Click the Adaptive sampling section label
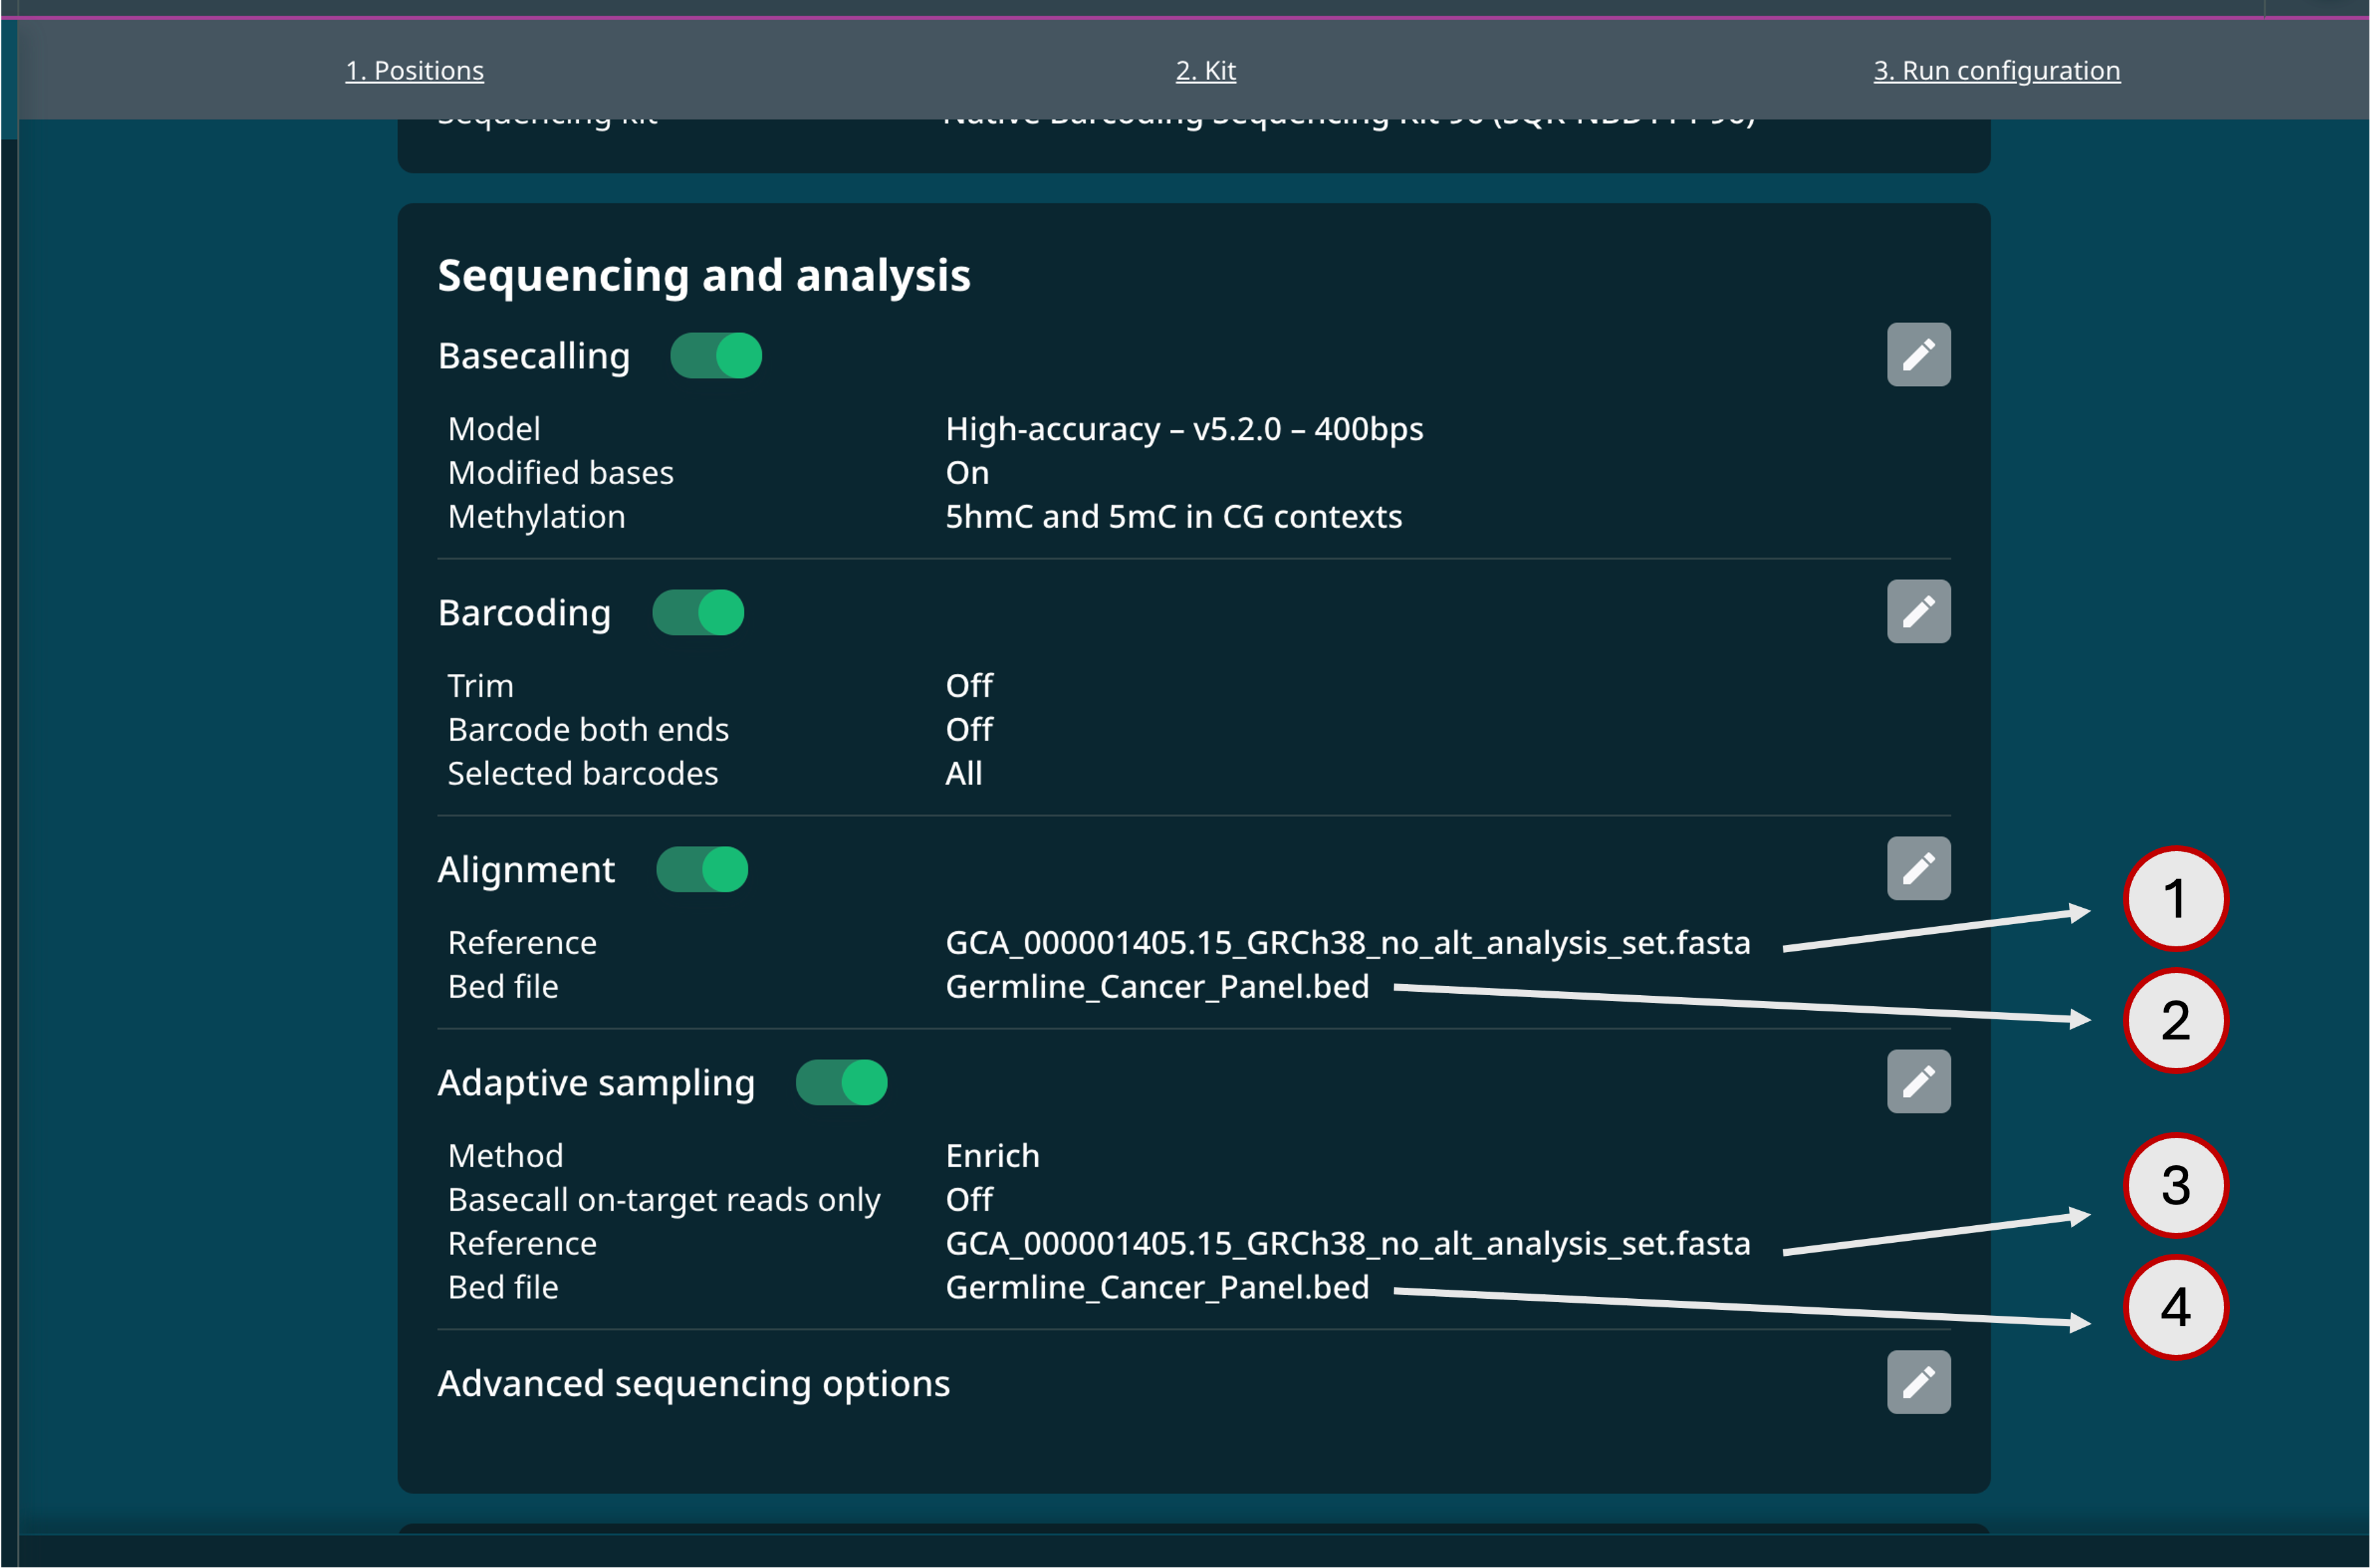 (596, 1084)
